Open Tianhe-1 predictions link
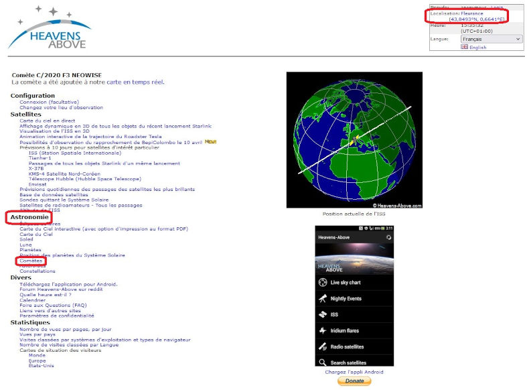The image size is (529, 390). click(40, 158)
